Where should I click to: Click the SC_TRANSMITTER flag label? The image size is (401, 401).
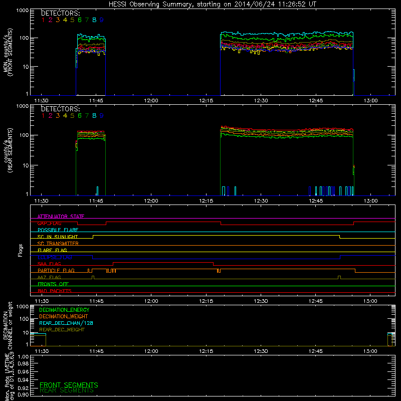(58, 243)
